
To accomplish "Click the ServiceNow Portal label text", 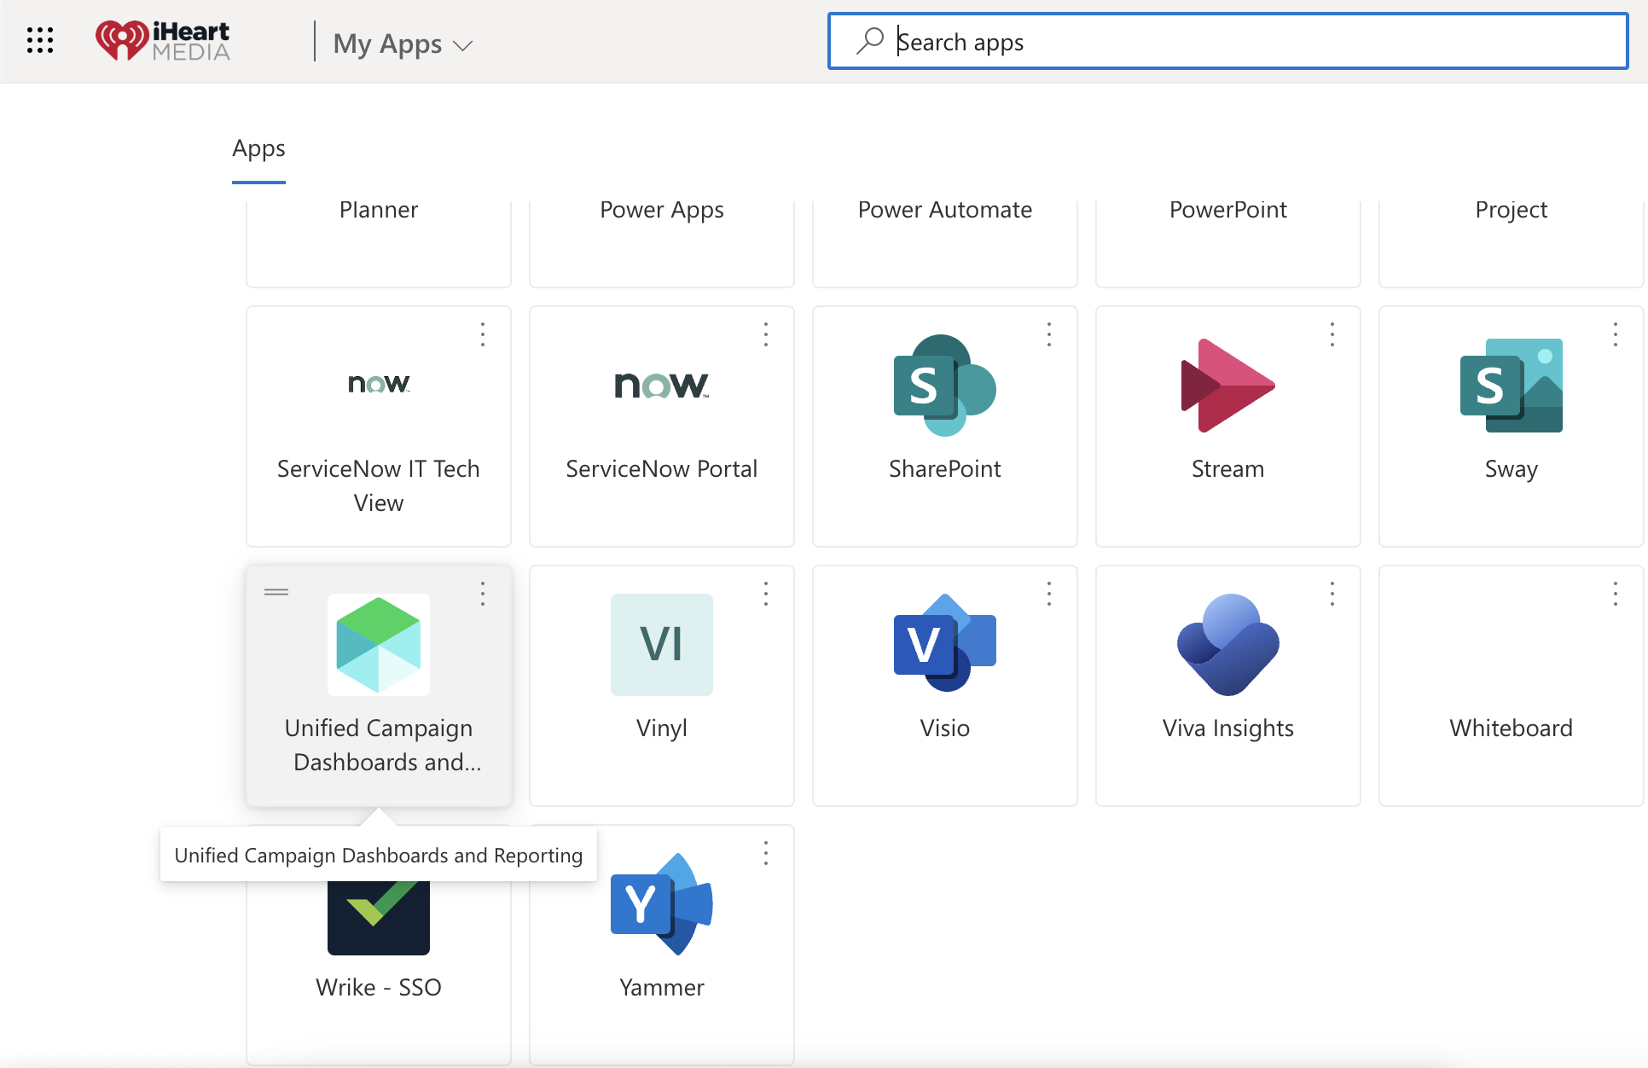I will click(662, 469).
